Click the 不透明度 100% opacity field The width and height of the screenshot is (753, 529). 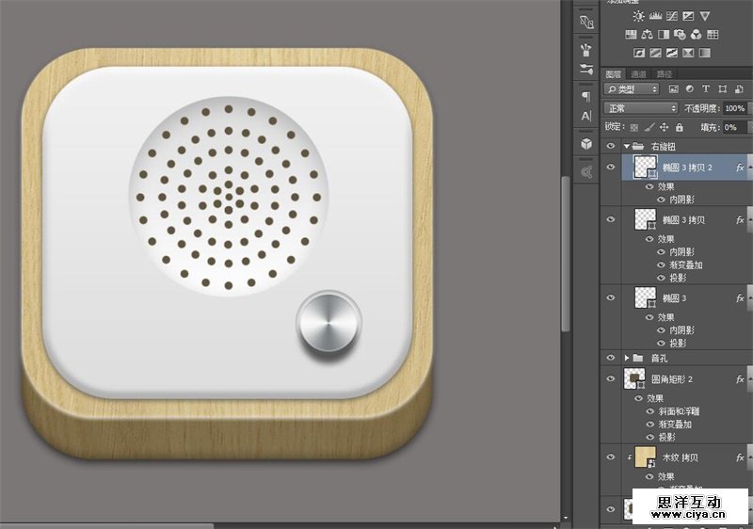(x=734, y=108)
